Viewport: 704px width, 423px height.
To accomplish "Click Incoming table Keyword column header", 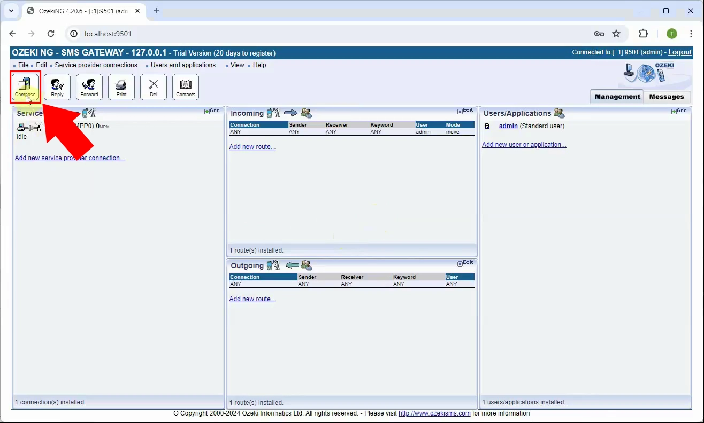I will coord(392,125).
